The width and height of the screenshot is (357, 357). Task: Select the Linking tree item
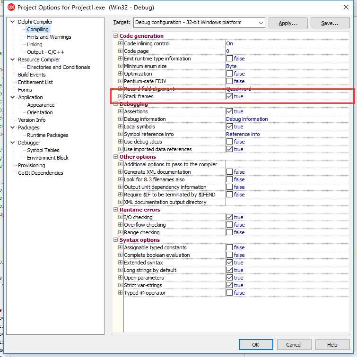tap(35, 44)
